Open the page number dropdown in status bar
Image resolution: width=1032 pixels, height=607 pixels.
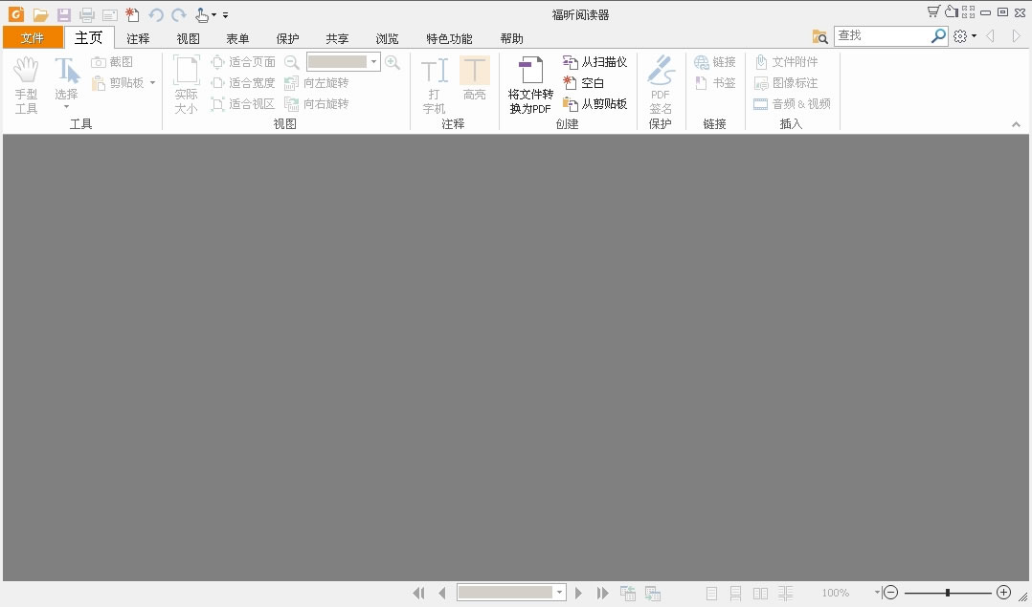point(559,593)
